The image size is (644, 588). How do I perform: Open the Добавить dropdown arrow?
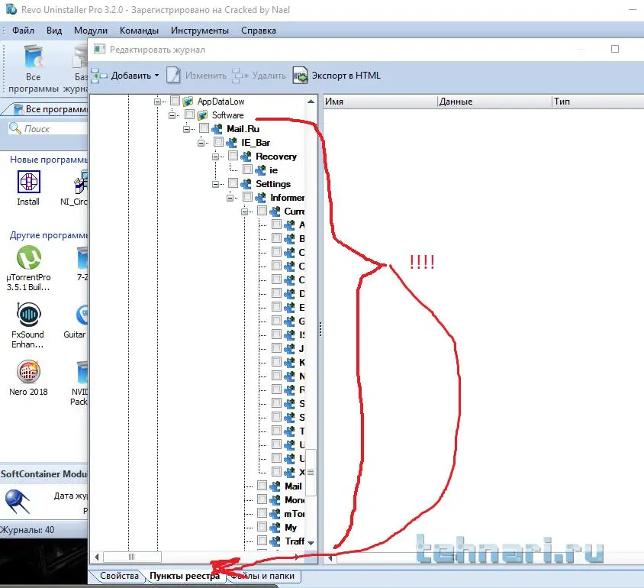pos(157,76)
